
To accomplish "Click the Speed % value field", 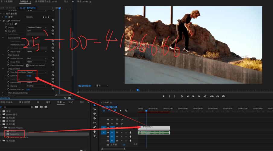I will pos(29,76).
